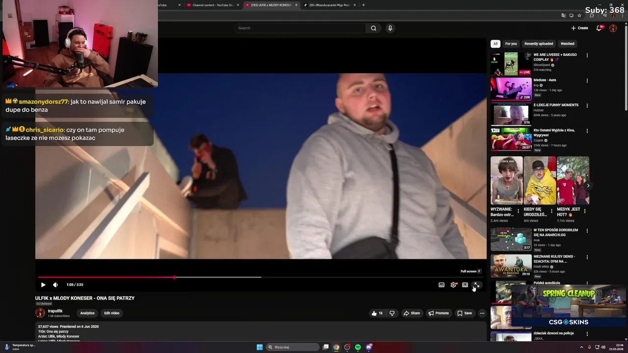Dislike the video with thumbs down
The width and height of the screenshot is (628, 353).
tap(392, 313)
